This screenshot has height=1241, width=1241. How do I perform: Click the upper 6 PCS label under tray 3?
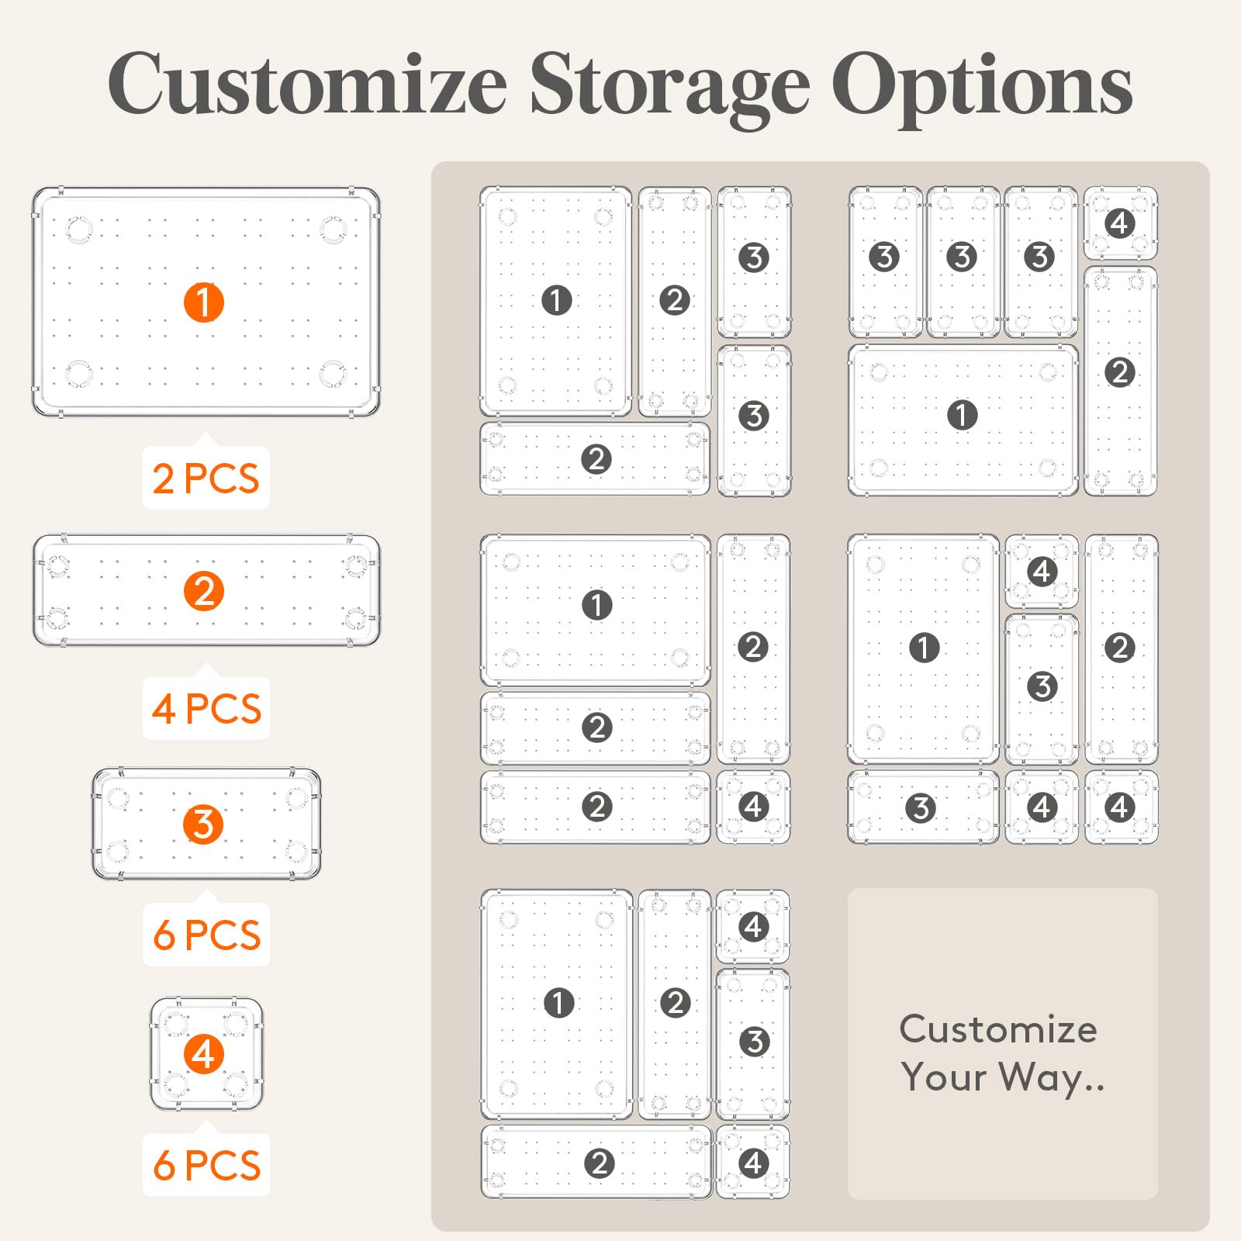click(x=206, y=935)
